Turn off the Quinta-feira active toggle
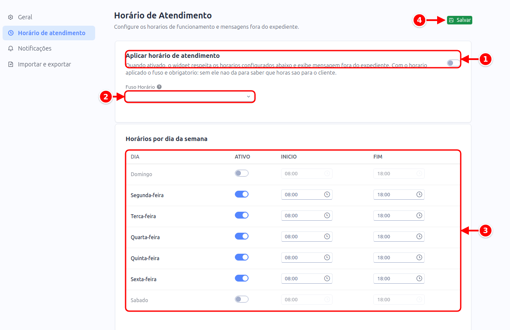 pyautogui.click(x=242, y=257)
